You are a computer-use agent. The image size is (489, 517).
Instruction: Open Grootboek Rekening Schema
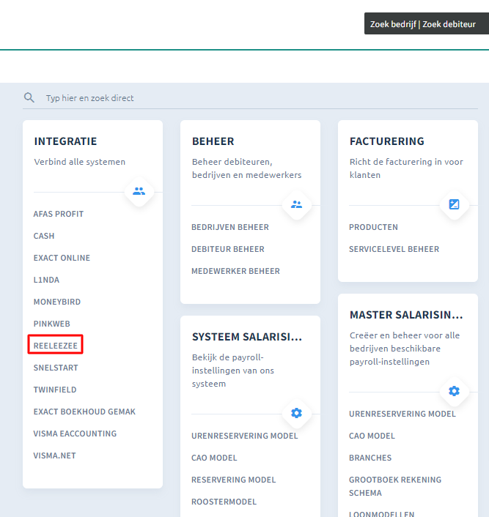click(395, 486)
